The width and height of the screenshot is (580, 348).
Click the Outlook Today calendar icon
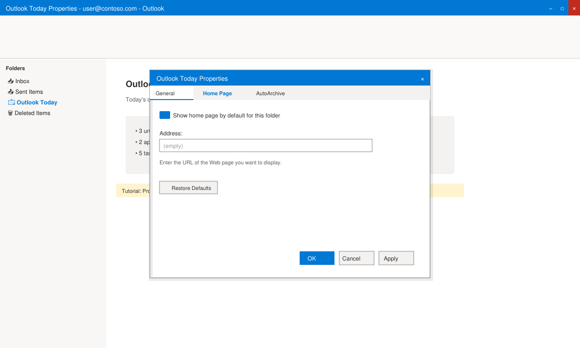pos(12,102)
